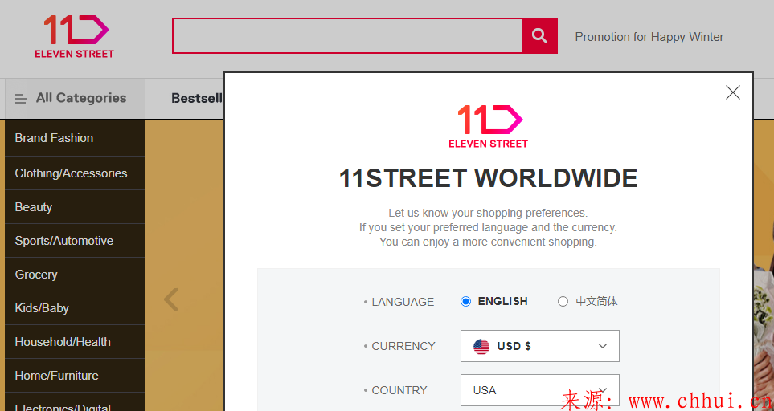Click the US flag icon in currency box
Image resolution: width=774 pixels, height=411 pixels.
[481, 347]
